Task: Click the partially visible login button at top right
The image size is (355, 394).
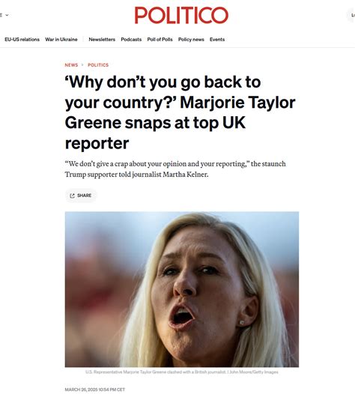Action: (x=351, y=15)
